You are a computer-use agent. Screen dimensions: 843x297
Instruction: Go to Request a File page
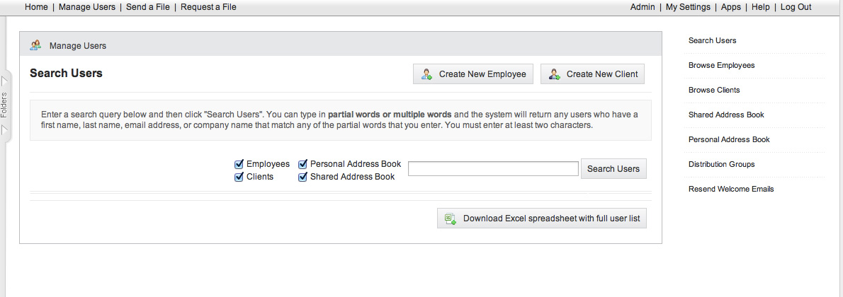208,7
